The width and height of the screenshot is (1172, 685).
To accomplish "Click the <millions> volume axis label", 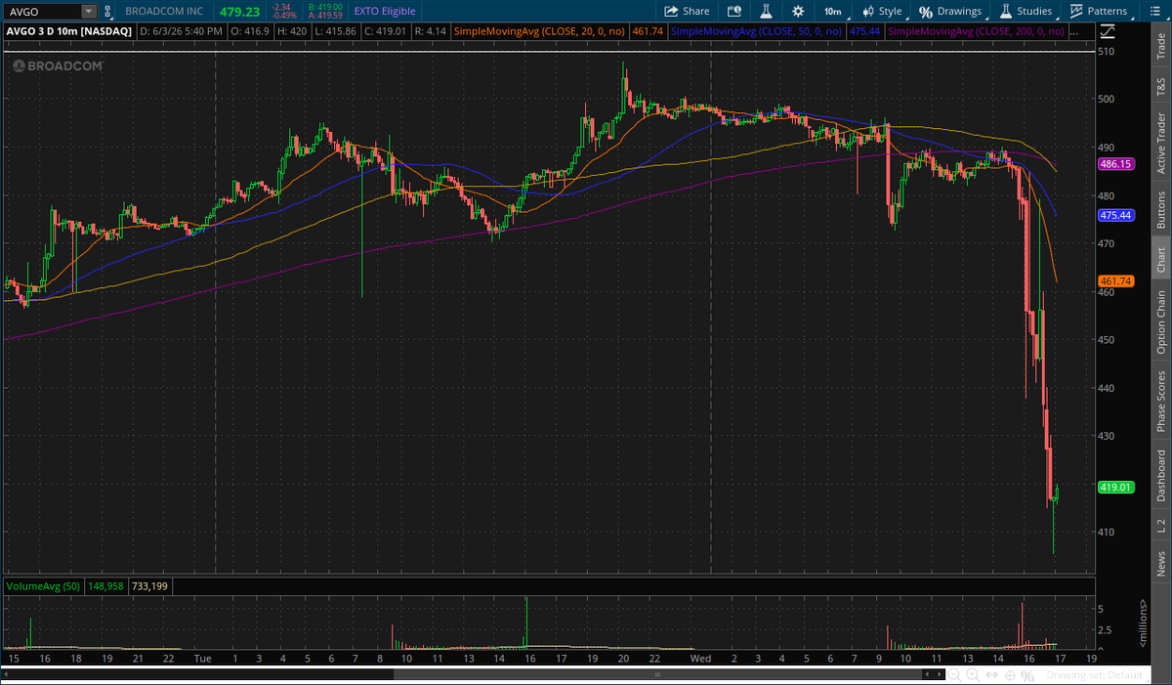I will [x=1144, y=621].
